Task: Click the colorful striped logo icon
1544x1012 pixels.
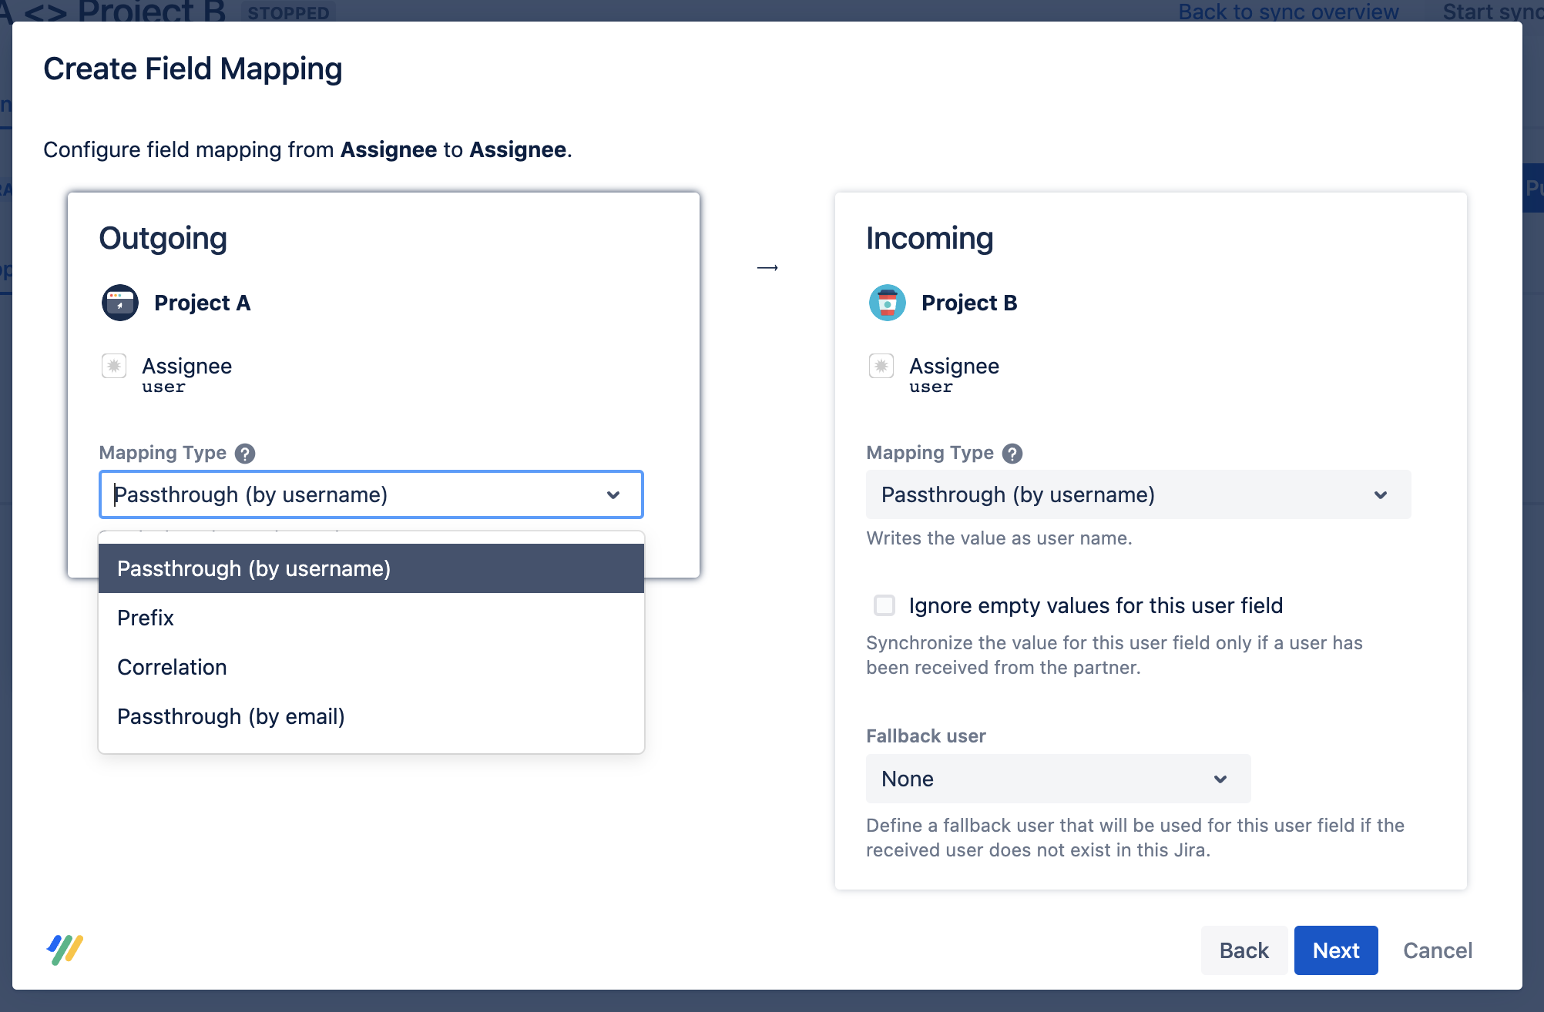Action: click(x=65, y=949)
